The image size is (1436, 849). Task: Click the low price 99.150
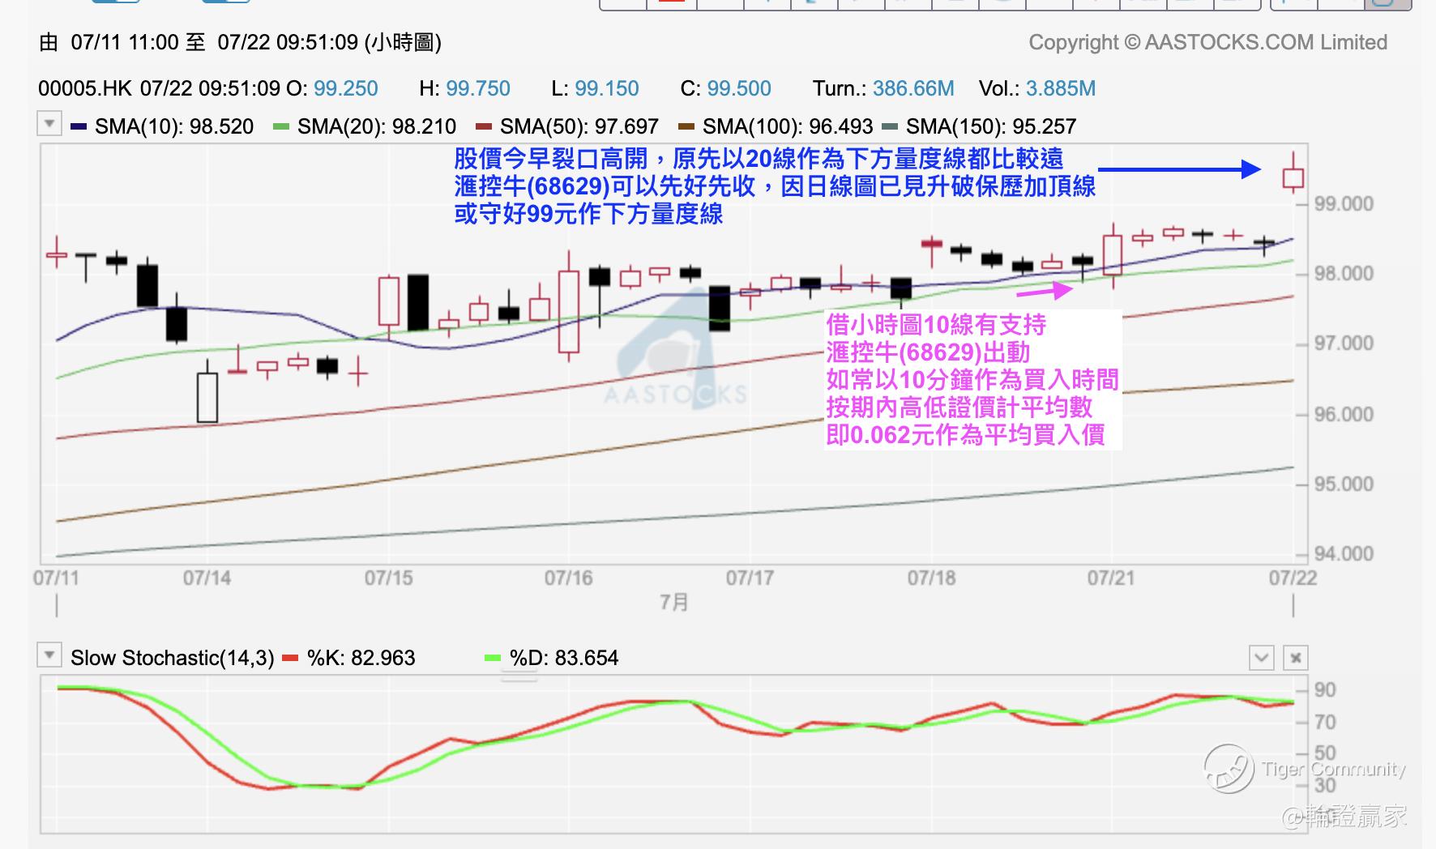[x=607, y=88]
